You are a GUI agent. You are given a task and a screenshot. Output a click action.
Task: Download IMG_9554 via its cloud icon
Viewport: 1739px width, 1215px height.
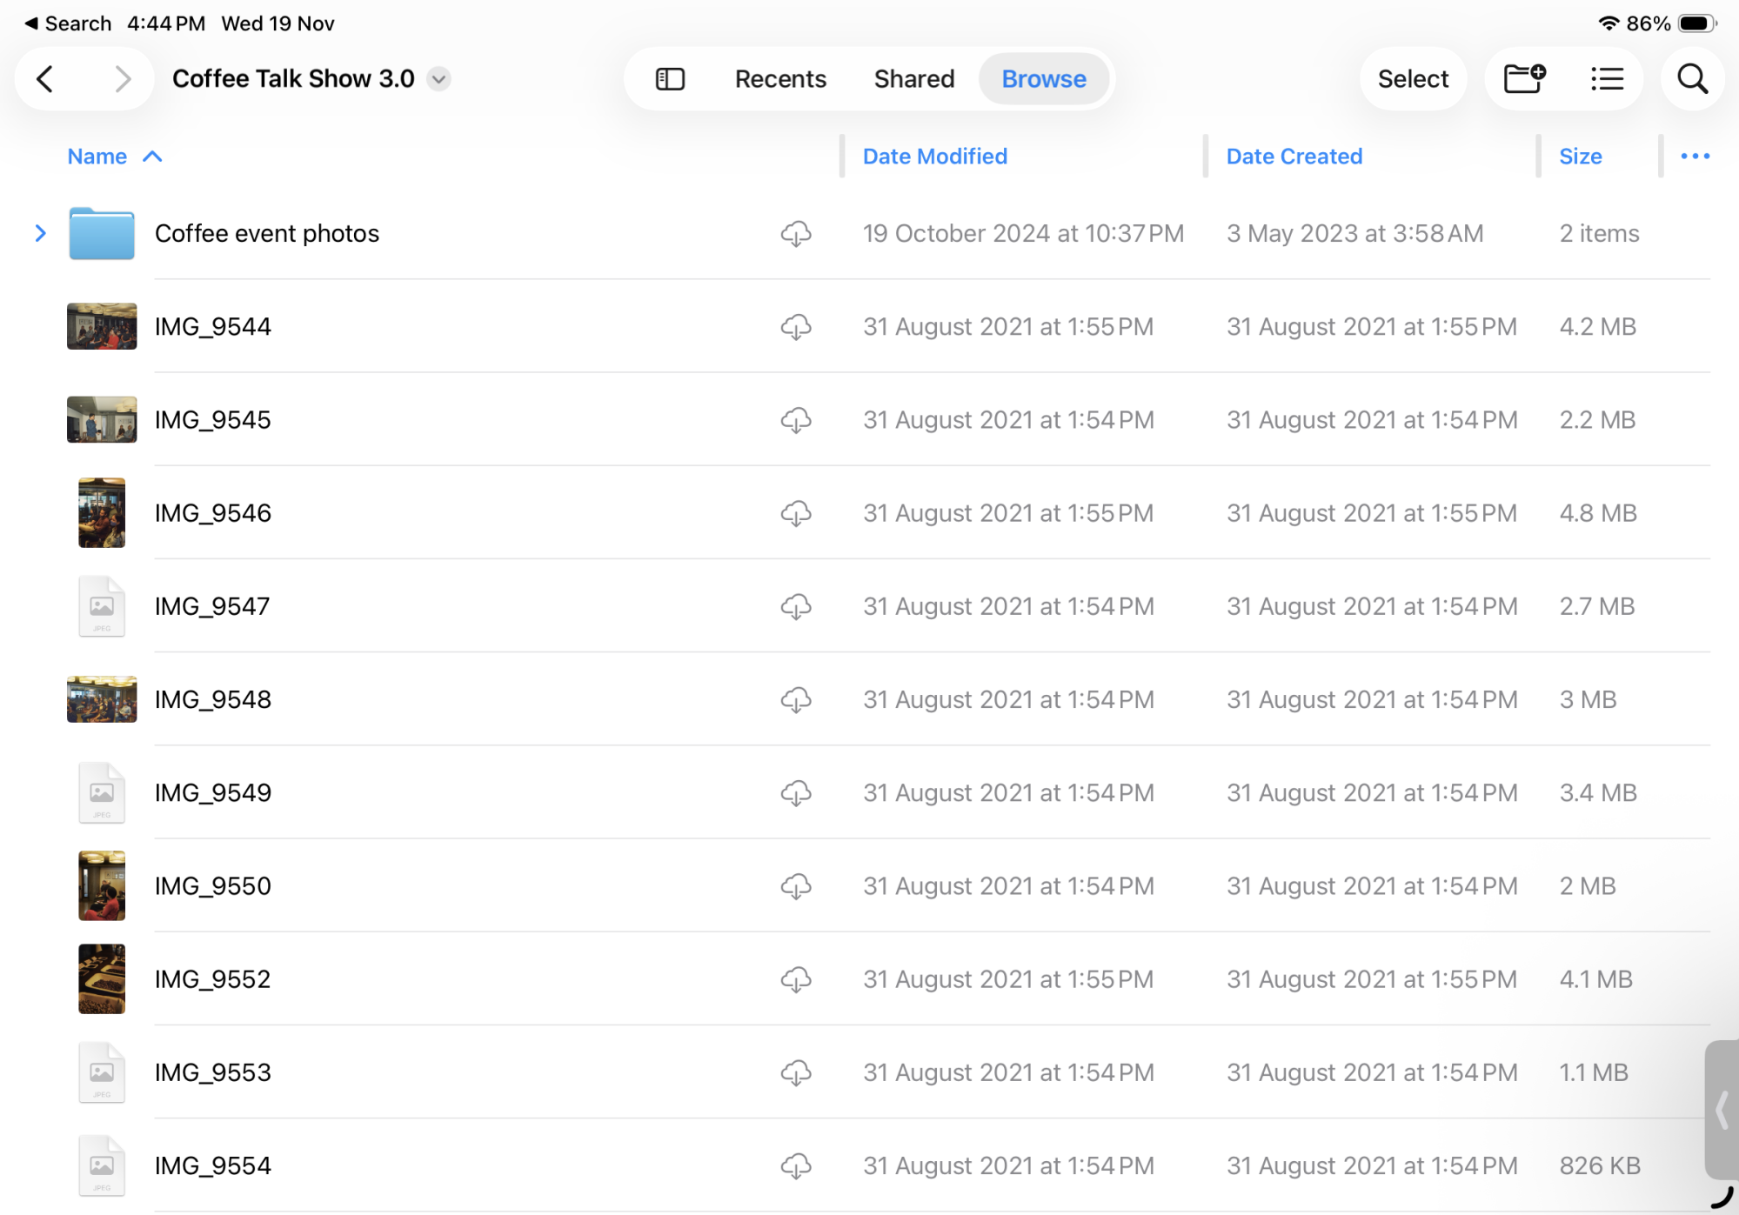(x=796, y=1166)
